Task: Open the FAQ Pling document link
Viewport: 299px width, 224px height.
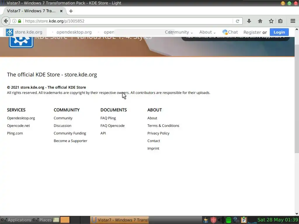Action: [108, 118]
